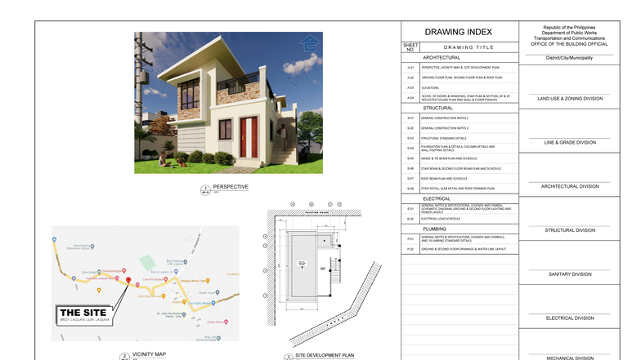This screenshot has width=641, height=360.
Task: Click sheet A-04 doors & windows schedule row
Action: click(x=459, y=98)
